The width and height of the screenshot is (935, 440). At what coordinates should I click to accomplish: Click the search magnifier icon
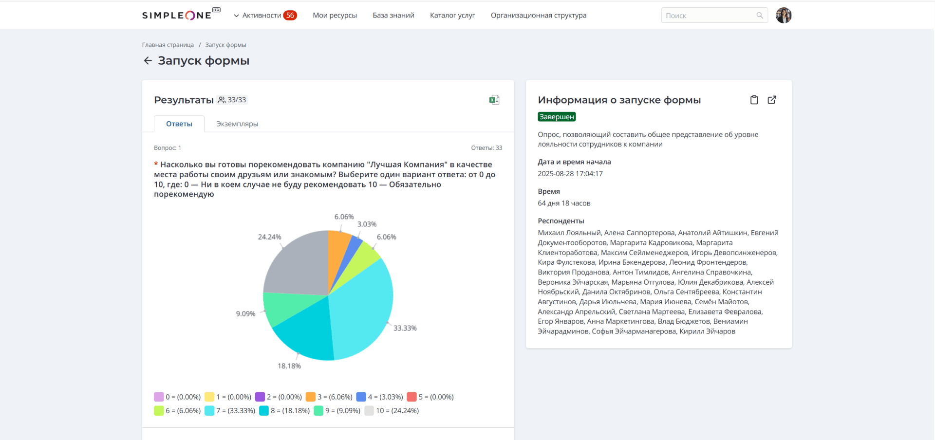[x=759, y=16]
